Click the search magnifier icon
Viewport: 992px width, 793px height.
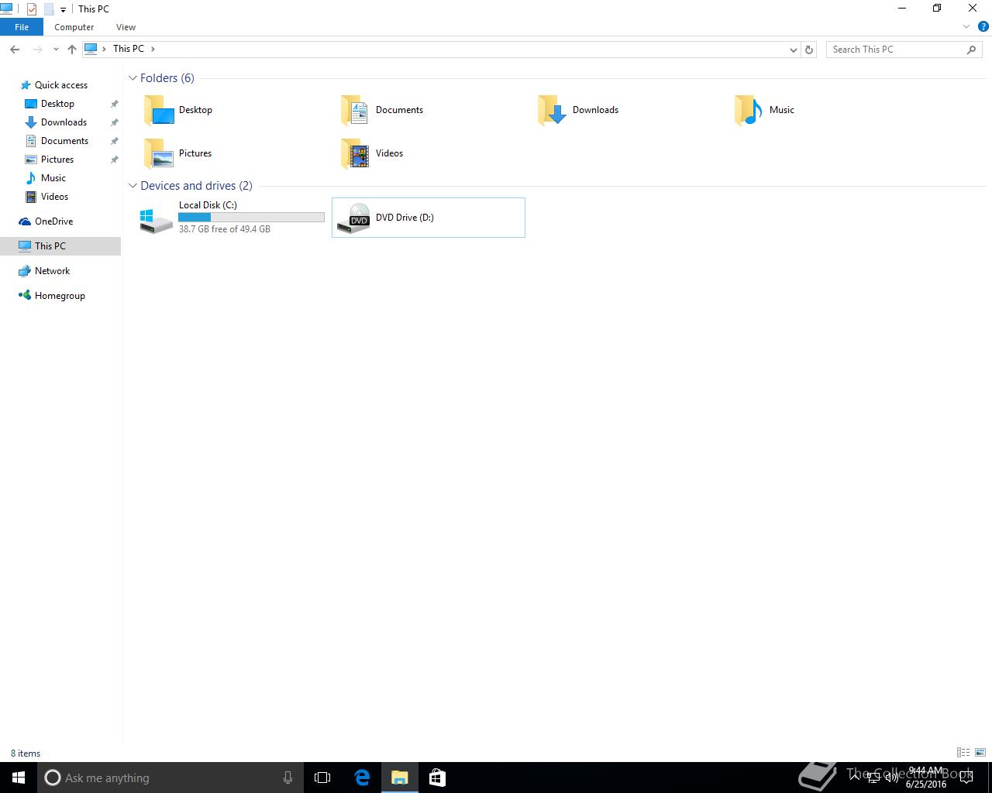click(972, 49)
